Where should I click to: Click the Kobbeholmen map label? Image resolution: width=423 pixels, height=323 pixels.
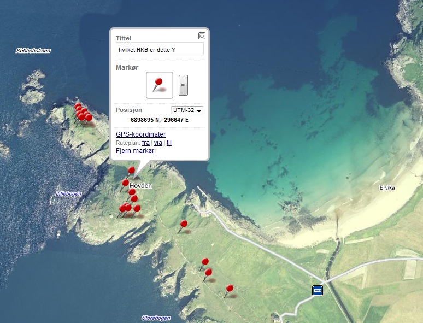(x=33, y=51)
